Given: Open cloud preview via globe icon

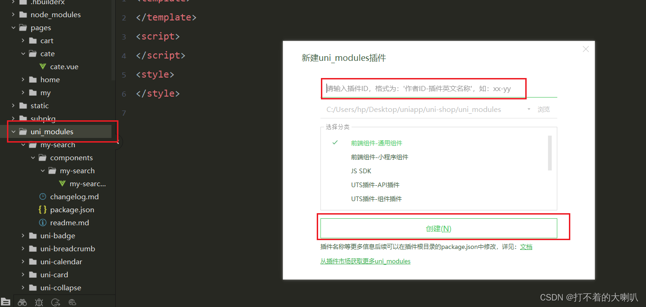Looking at the screenshot, I should pos(72,302).
